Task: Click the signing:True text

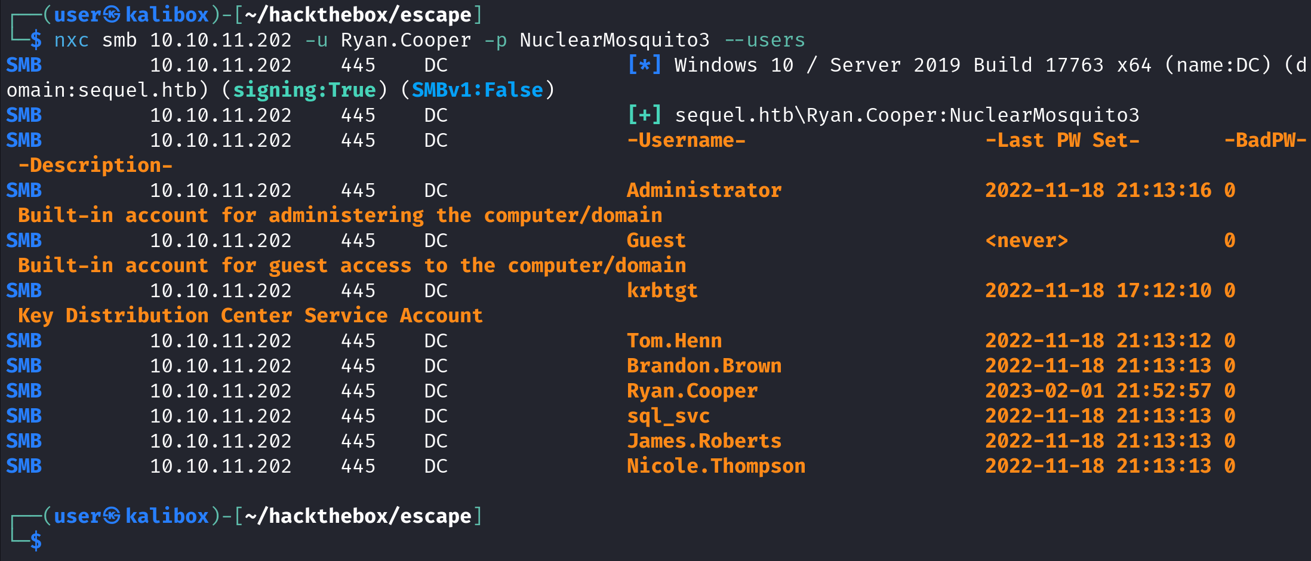Action: coord(304,90)
